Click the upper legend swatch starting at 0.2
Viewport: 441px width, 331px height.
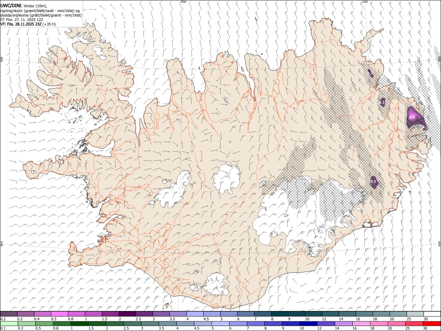pyautogui.click(x=9, y=314)
